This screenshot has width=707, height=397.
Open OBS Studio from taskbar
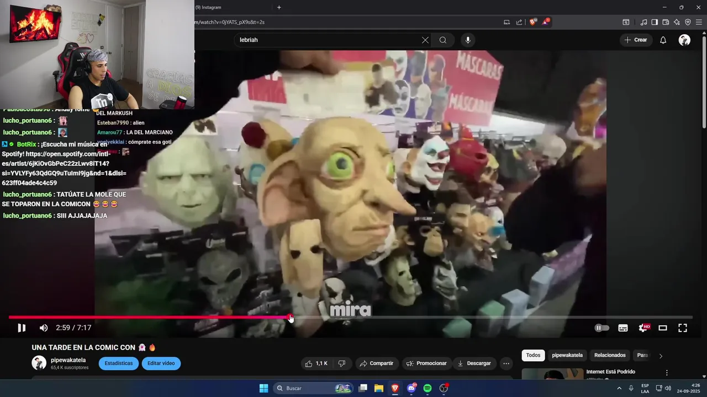444,388
